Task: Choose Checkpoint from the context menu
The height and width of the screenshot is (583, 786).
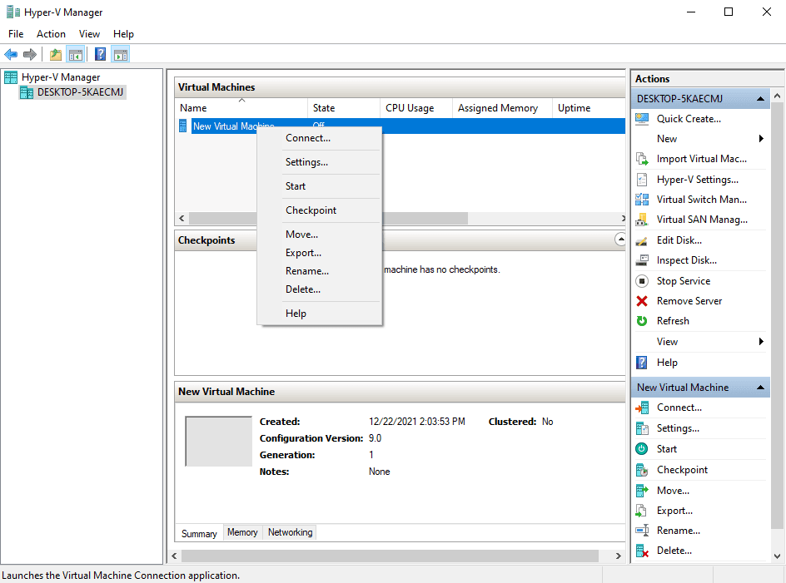Action: pos(320,210)
